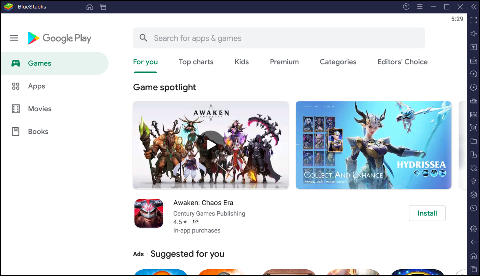Open the keyboard controls editor icon
Image resolution: width=480 pixels, height=276 pixels.
click(x=473, y=60)
